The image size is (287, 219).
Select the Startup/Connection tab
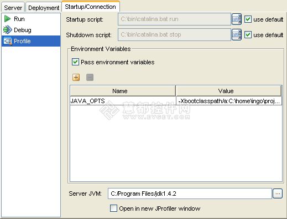pos(91,7)
